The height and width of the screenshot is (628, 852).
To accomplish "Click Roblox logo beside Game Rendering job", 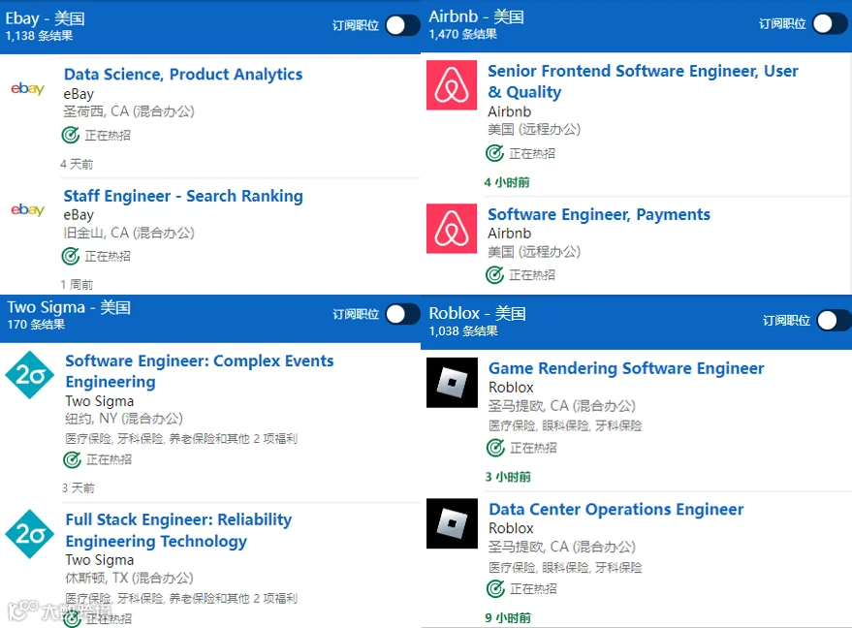I will click(452, 383).
